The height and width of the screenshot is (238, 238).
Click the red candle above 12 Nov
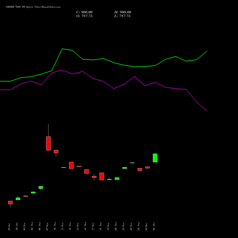point(71,165)
